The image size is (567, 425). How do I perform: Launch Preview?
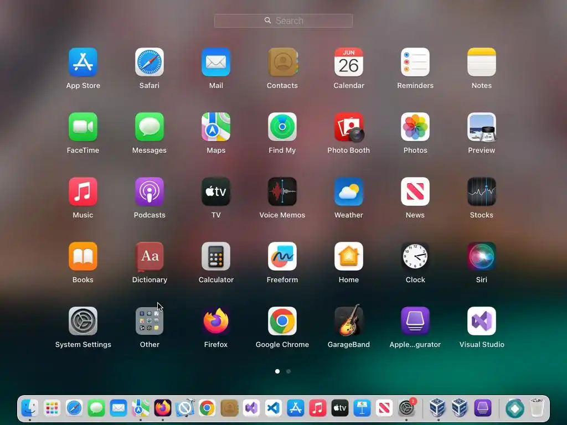482,127
